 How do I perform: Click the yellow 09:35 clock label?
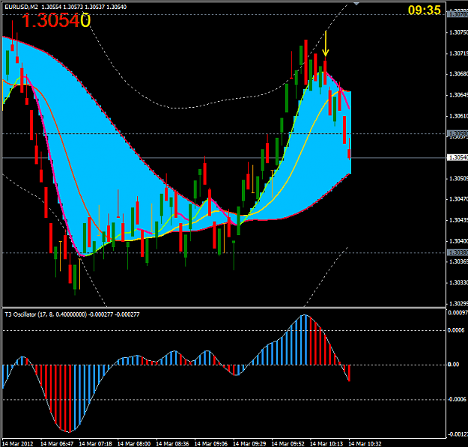pos(424,10)
